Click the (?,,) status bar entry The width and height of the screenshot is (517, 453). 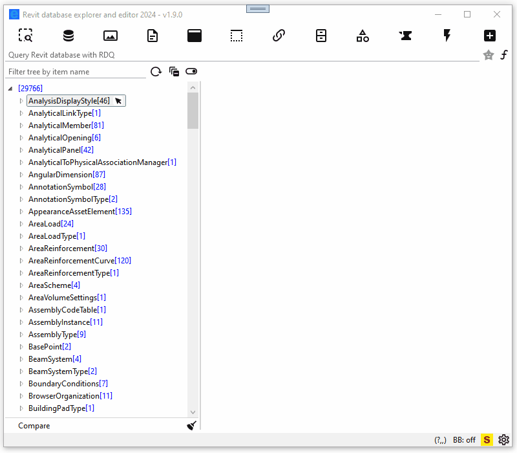tap(440, 440)
